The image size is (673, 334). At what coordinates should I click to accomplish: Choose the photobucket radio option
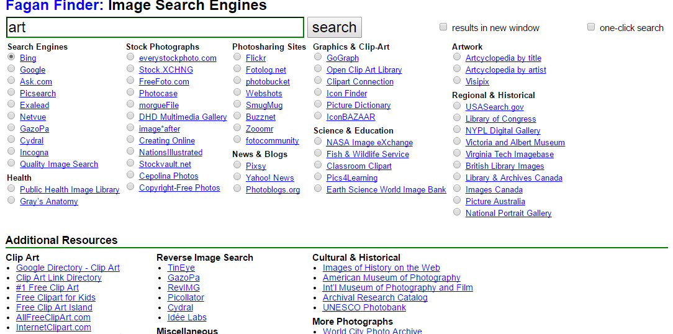point(237,80)
